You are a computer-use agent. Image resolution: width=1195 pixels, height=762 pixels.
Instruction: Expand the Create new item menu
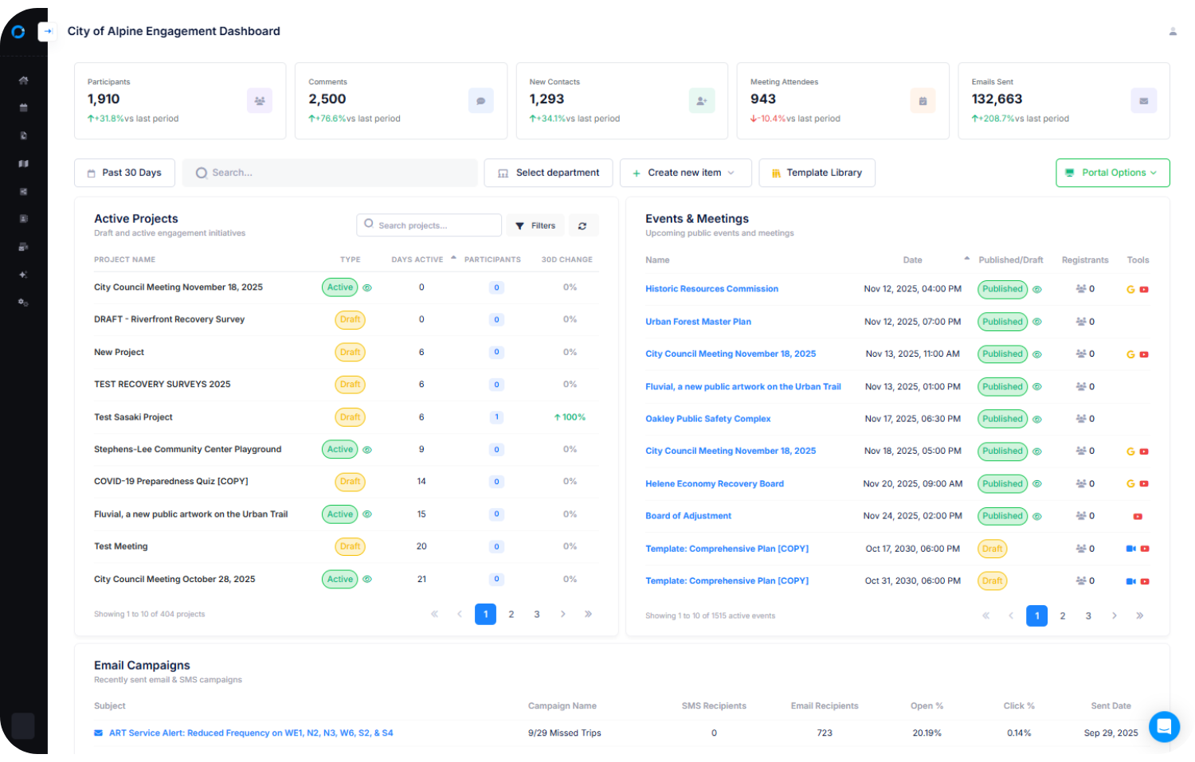685,173
